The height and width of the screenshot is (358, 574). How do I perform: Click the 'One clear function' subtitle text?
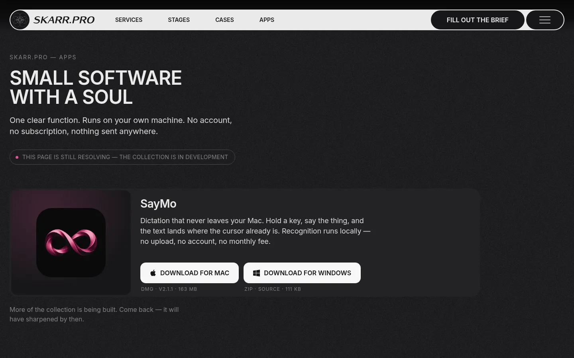click(x=121, y=126)
